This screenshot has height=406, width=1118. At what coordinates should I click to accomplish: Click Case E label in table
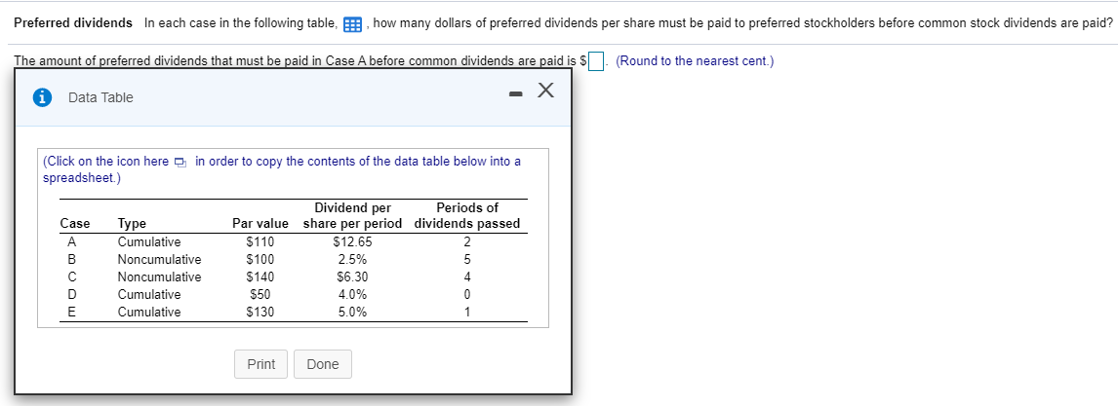[x=72, y=313]
